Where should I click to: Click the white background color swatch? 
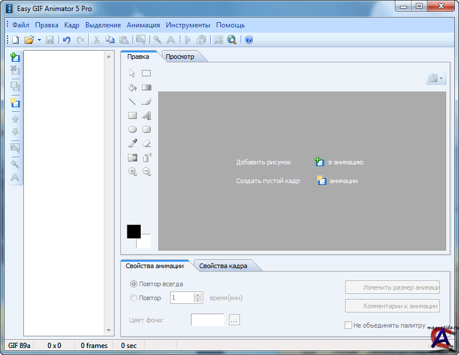pos(144,242)
